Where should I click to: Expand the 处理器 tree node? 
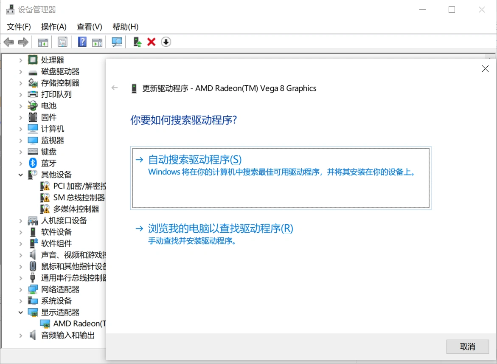[x=21, y=60]
